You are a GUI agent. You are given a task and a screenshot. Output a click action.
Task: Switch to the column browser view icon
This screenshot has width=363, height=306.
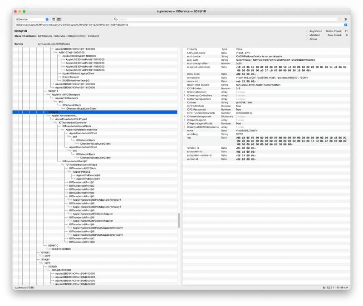(59, 19)
